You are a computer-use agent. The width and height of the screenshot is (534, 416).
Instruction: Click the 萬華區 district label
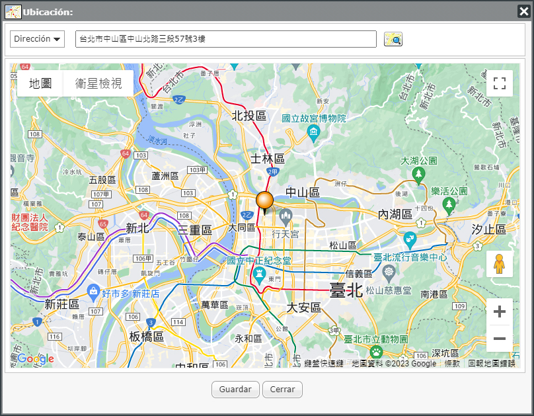(x=215, y=305)
